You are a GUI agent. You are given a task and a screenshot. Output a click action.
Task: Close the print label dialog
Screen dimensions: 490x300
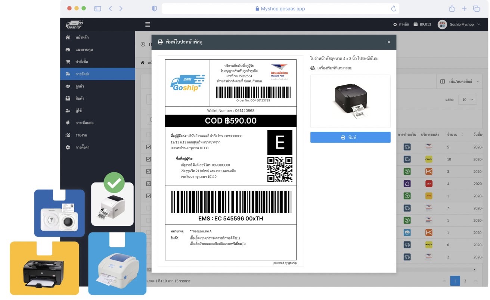click(389, 42)
